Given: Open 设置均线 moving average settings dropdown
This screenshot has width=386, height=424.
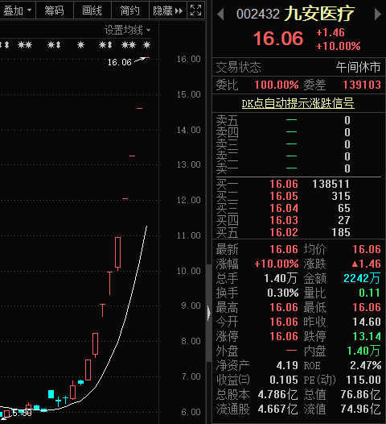Looking at the screenshot, I should [127, 30].
